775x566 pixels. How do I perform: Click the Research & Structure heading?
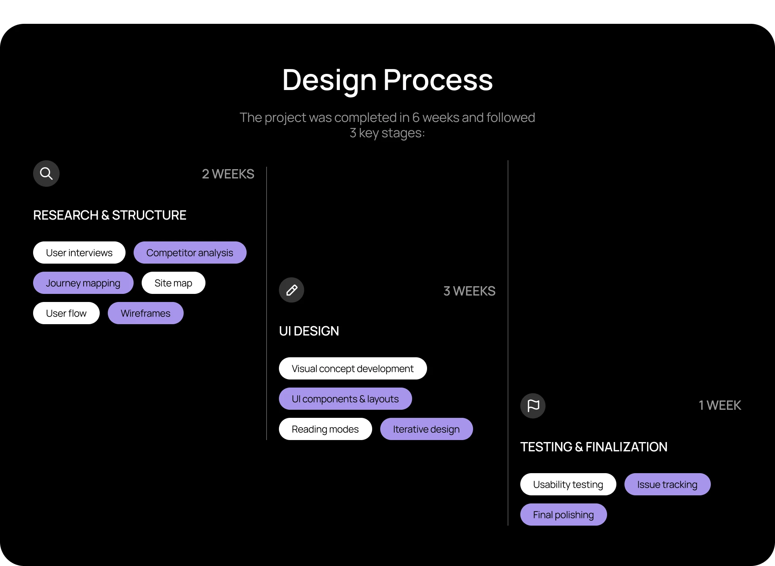[110, 215]
